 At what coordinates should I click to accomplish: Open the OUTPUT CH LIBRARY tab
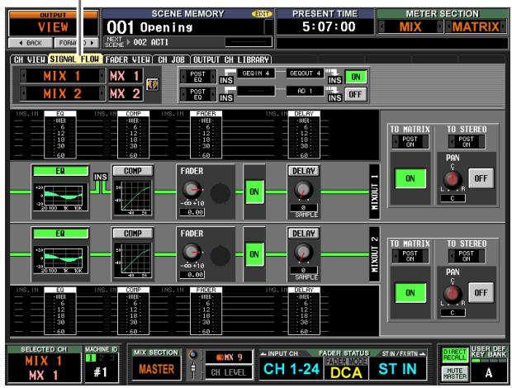[x=231, y=59]
